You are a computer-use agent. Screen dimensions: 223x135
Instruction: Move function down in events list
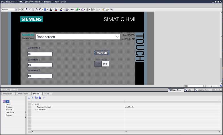coord(32,97)
